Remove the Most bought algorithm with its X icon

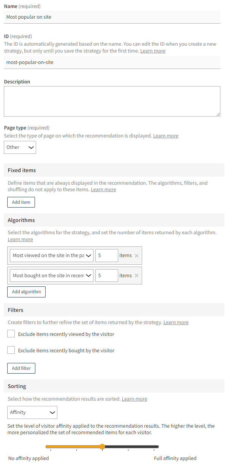(138, 275)
